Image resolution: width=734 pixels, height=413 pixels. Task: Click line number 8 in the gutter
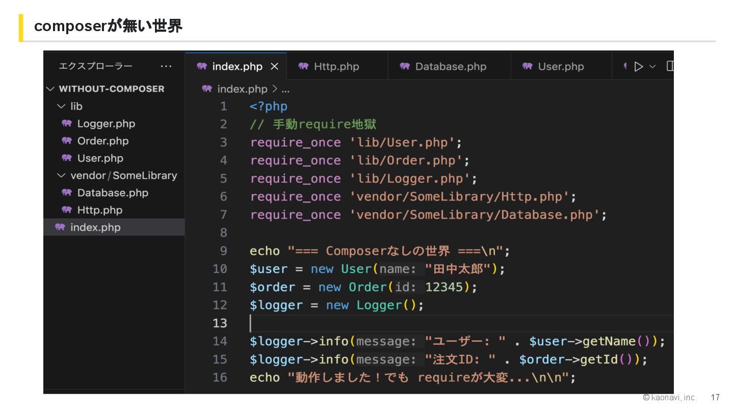coord(224,233)
